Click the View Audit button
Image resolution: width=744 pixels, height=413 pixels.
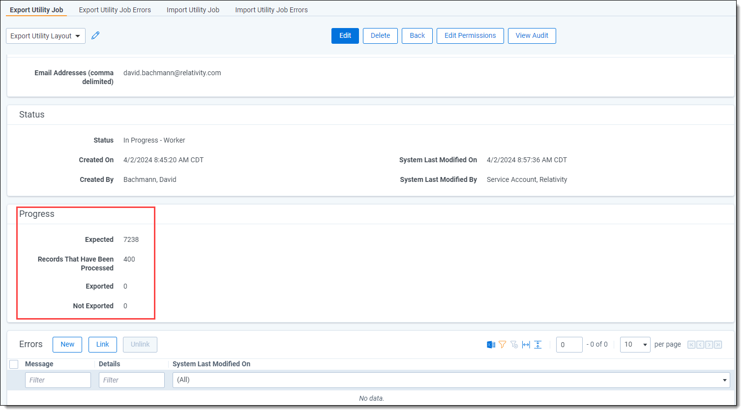pos(532,36)
